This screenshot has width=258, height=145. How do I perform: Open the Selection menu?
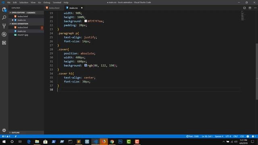click(24, 2)
